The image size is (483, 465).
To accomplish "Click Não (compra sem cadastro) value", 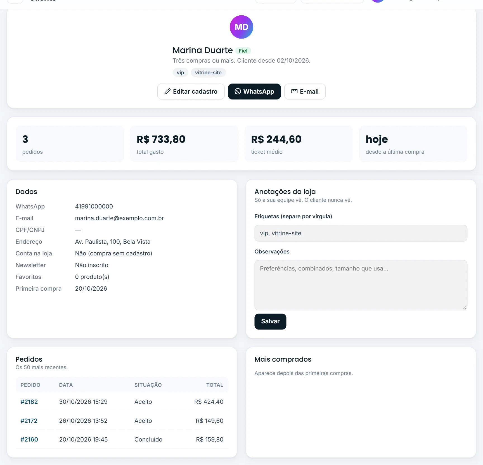I will click(113, 253).
